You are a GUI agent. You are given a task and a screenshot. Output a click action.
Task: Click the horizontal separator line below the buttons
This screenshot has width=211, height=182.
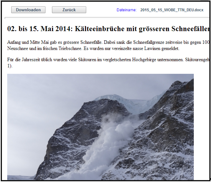point(105,18)
